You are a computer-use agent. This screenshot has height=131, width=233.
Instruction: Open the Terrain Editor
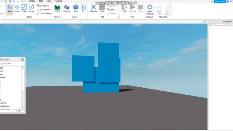(57, 8)
